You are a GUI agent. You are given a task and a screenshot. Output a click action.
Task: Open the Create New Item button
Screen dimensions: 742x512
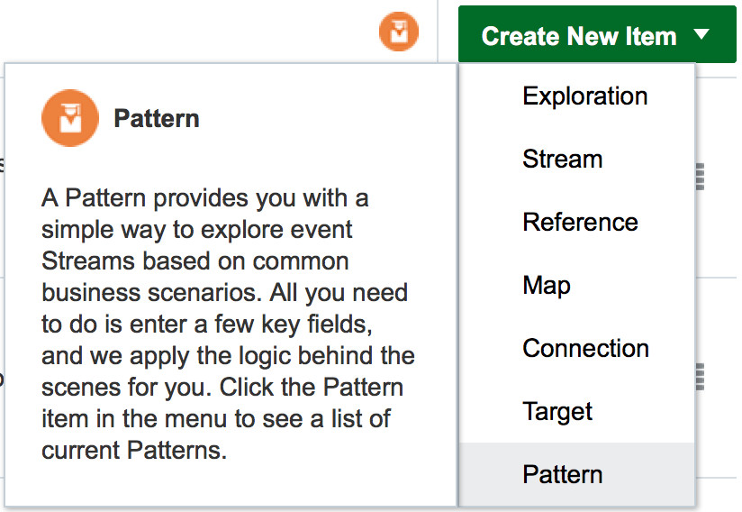click(x=597, y=34)
